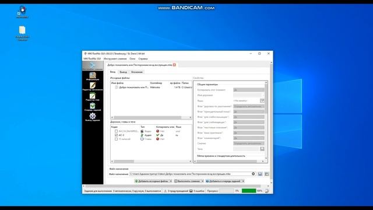373x210 pixels.
Task: Open the forced display flag dropdown
Action: (249, 111)
